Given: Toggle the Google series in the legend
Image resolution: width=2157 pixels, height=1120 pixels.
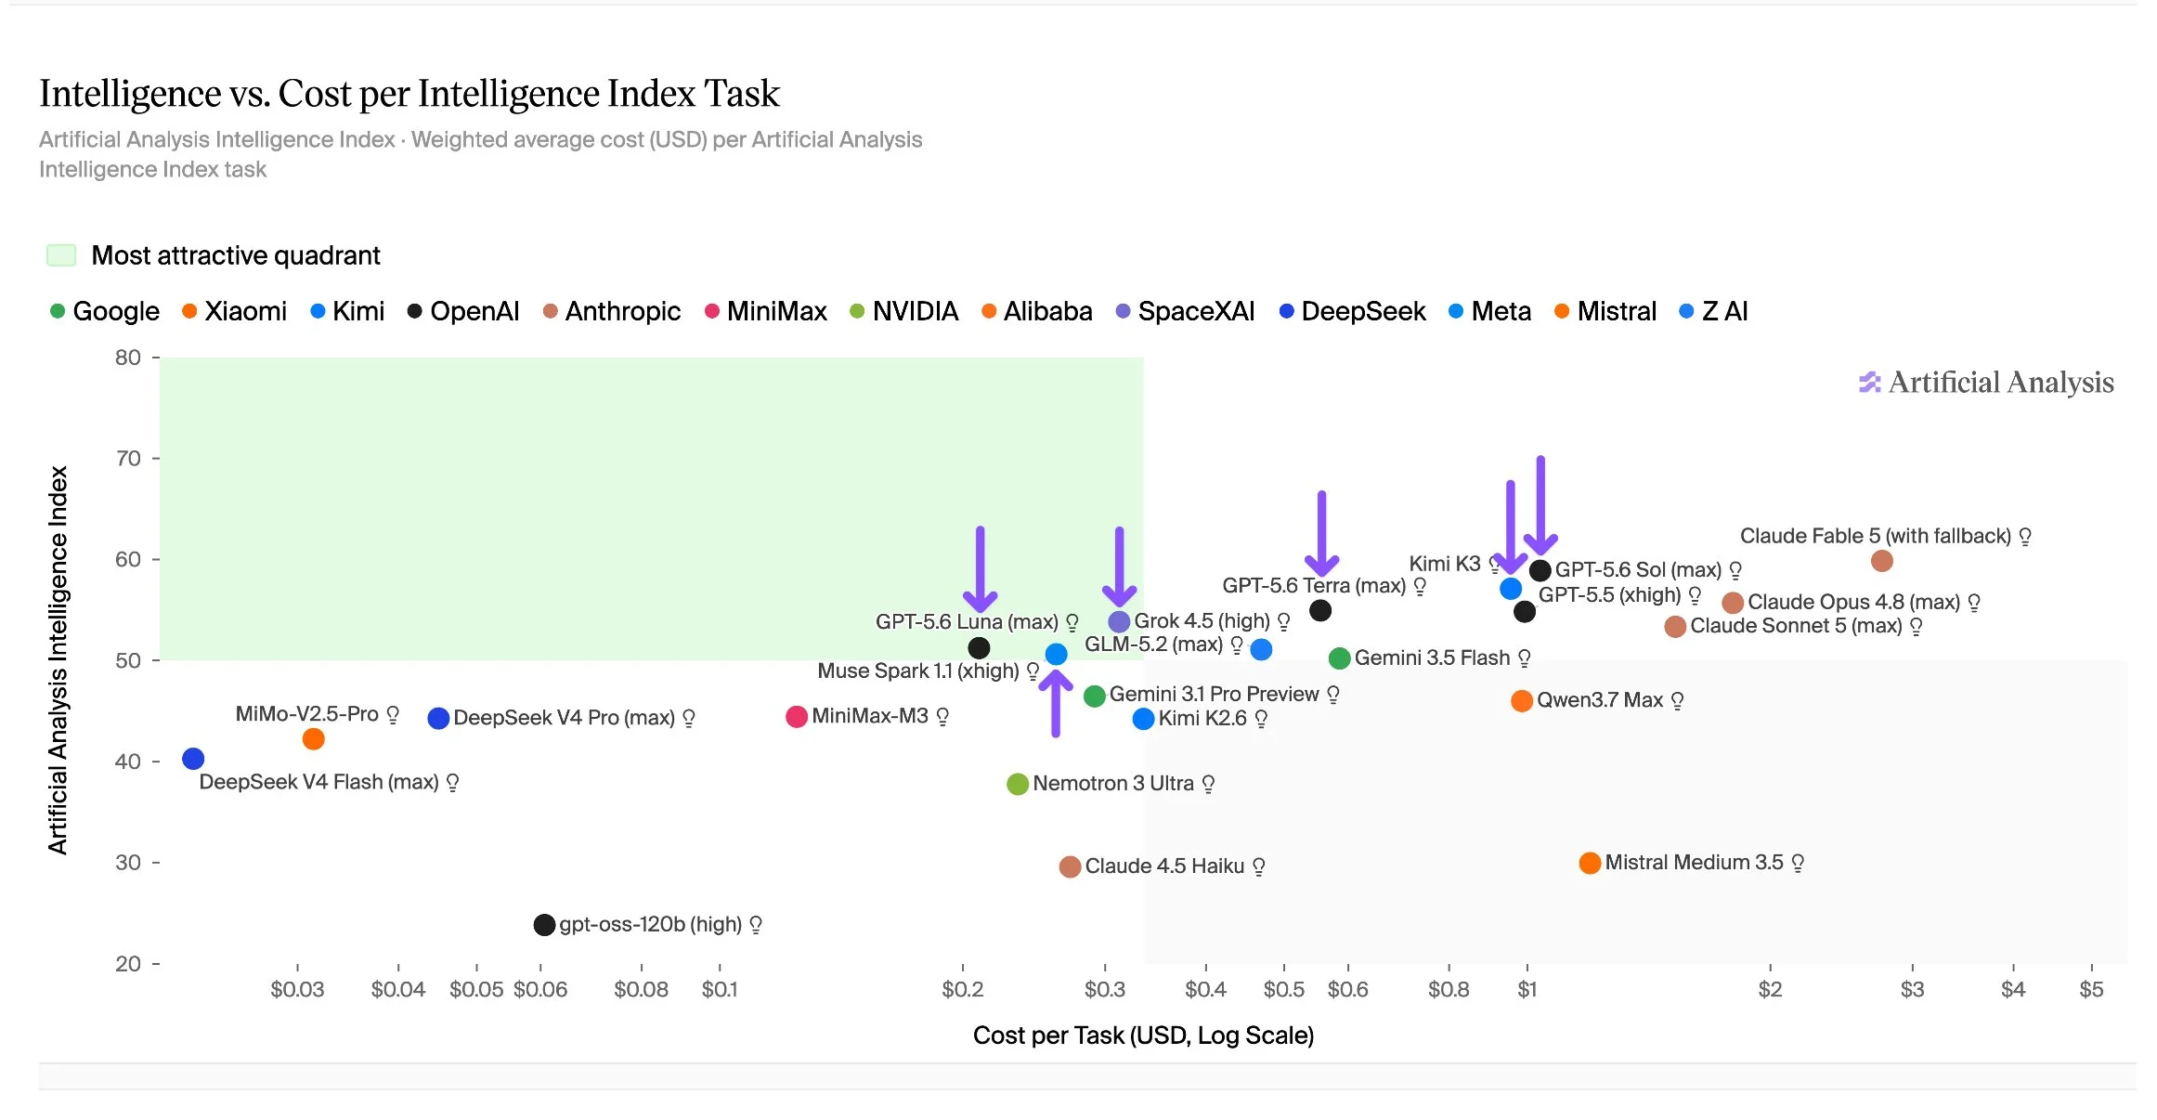Looking at the screenshot, I should point(104,311).
